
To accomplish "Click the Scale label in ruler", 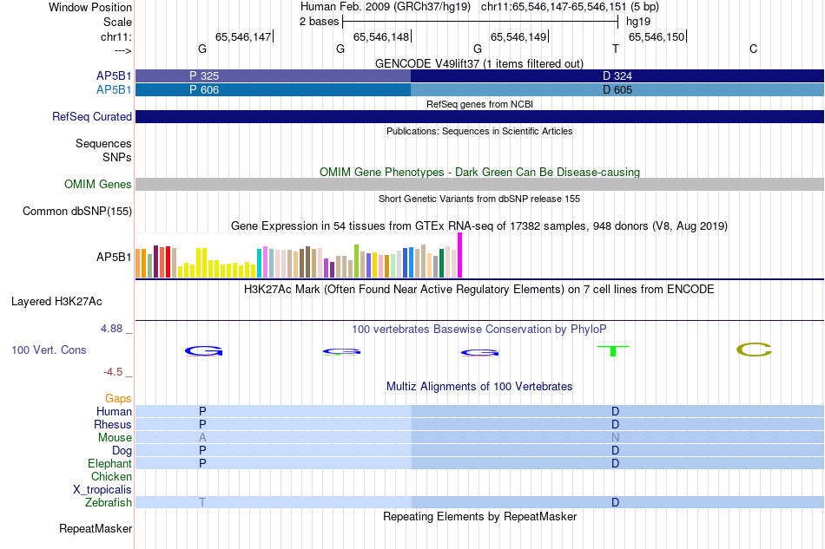I will click(117, 22).
